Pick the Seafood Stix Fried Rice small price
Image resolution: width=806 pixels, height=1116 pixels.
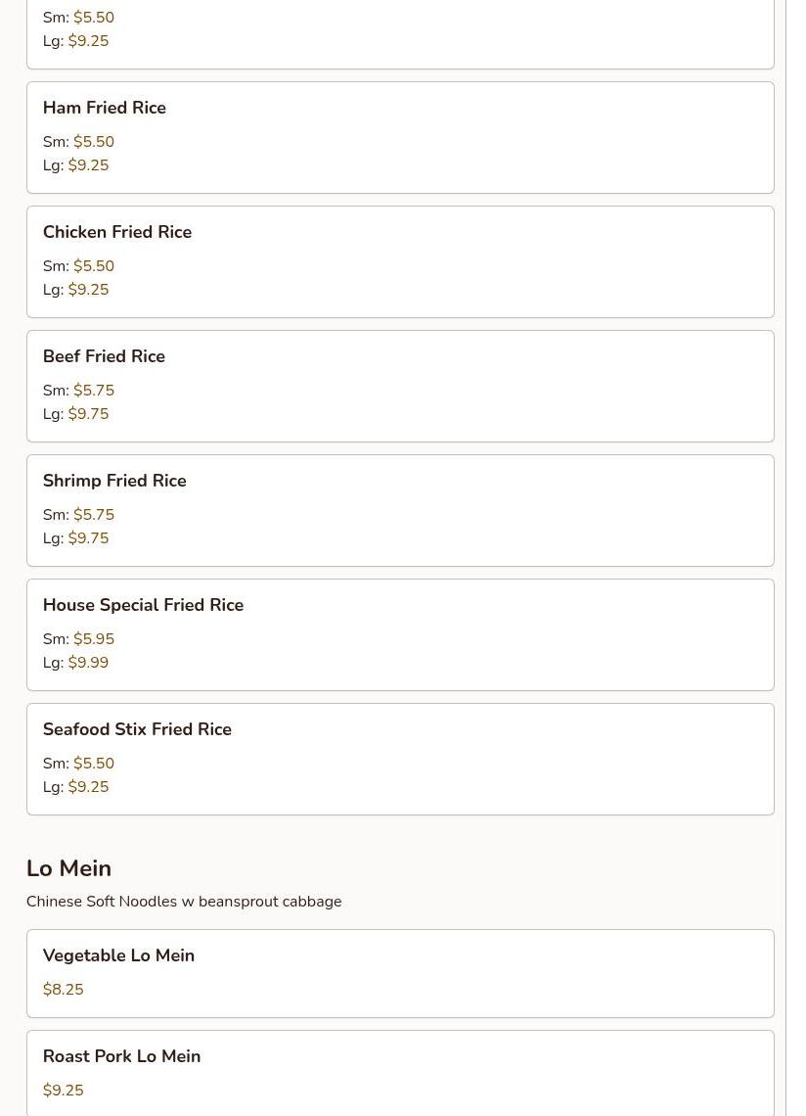(94, 764)
